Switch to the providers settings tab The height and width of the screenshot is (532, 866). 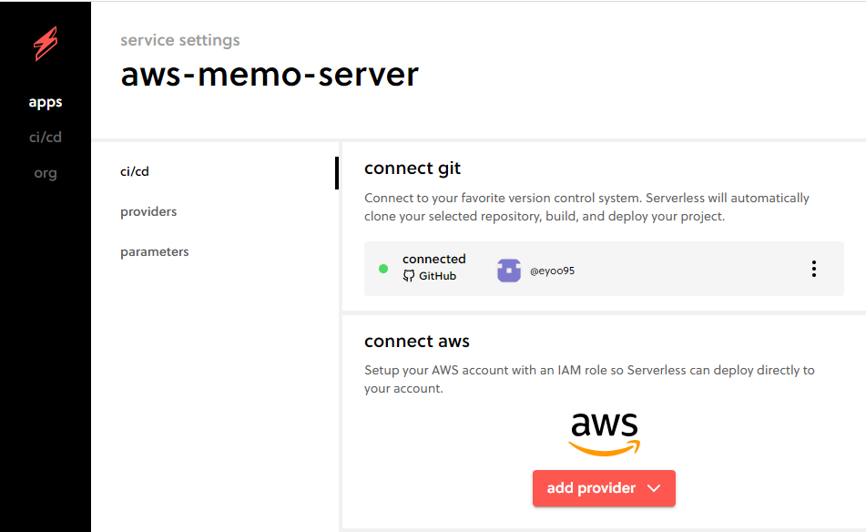coord(148,211)
